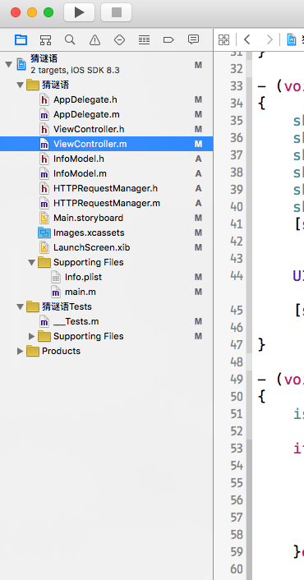Open the related items grid menu
The height and width of the screenshot is (580, 304).
223,39
